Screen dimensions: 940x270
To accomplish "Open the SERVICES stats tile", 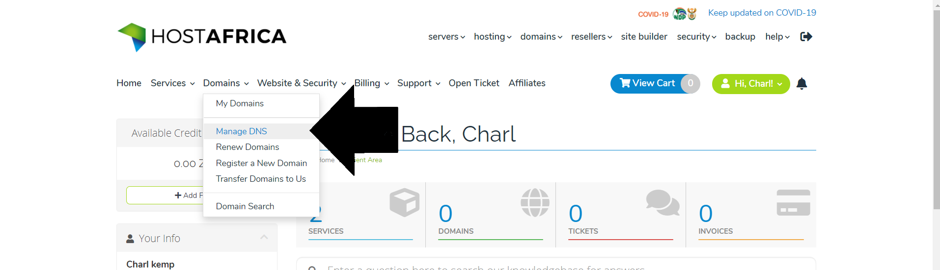I will pos(360,215).
